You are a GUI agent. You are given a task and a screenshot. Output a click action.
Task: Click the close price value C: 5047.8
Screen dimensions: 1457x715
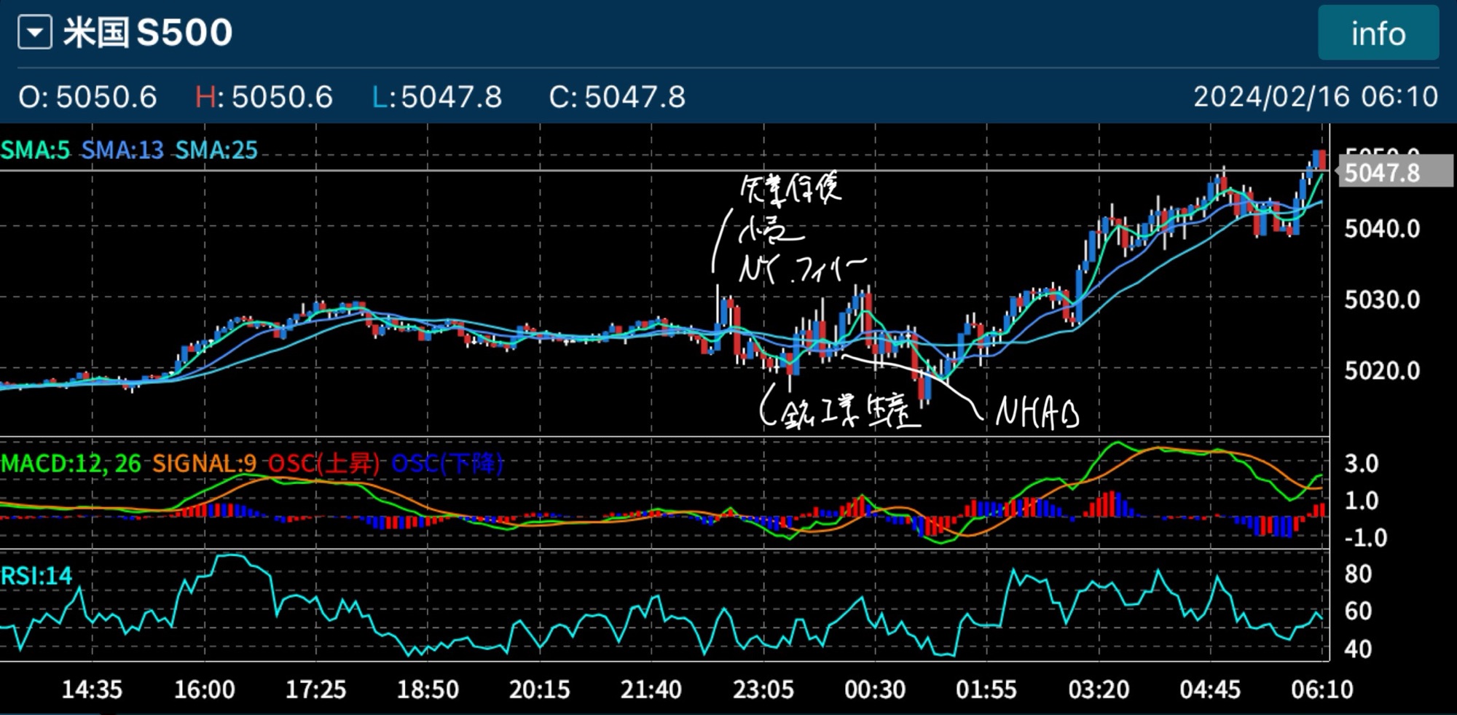[617, 97]
